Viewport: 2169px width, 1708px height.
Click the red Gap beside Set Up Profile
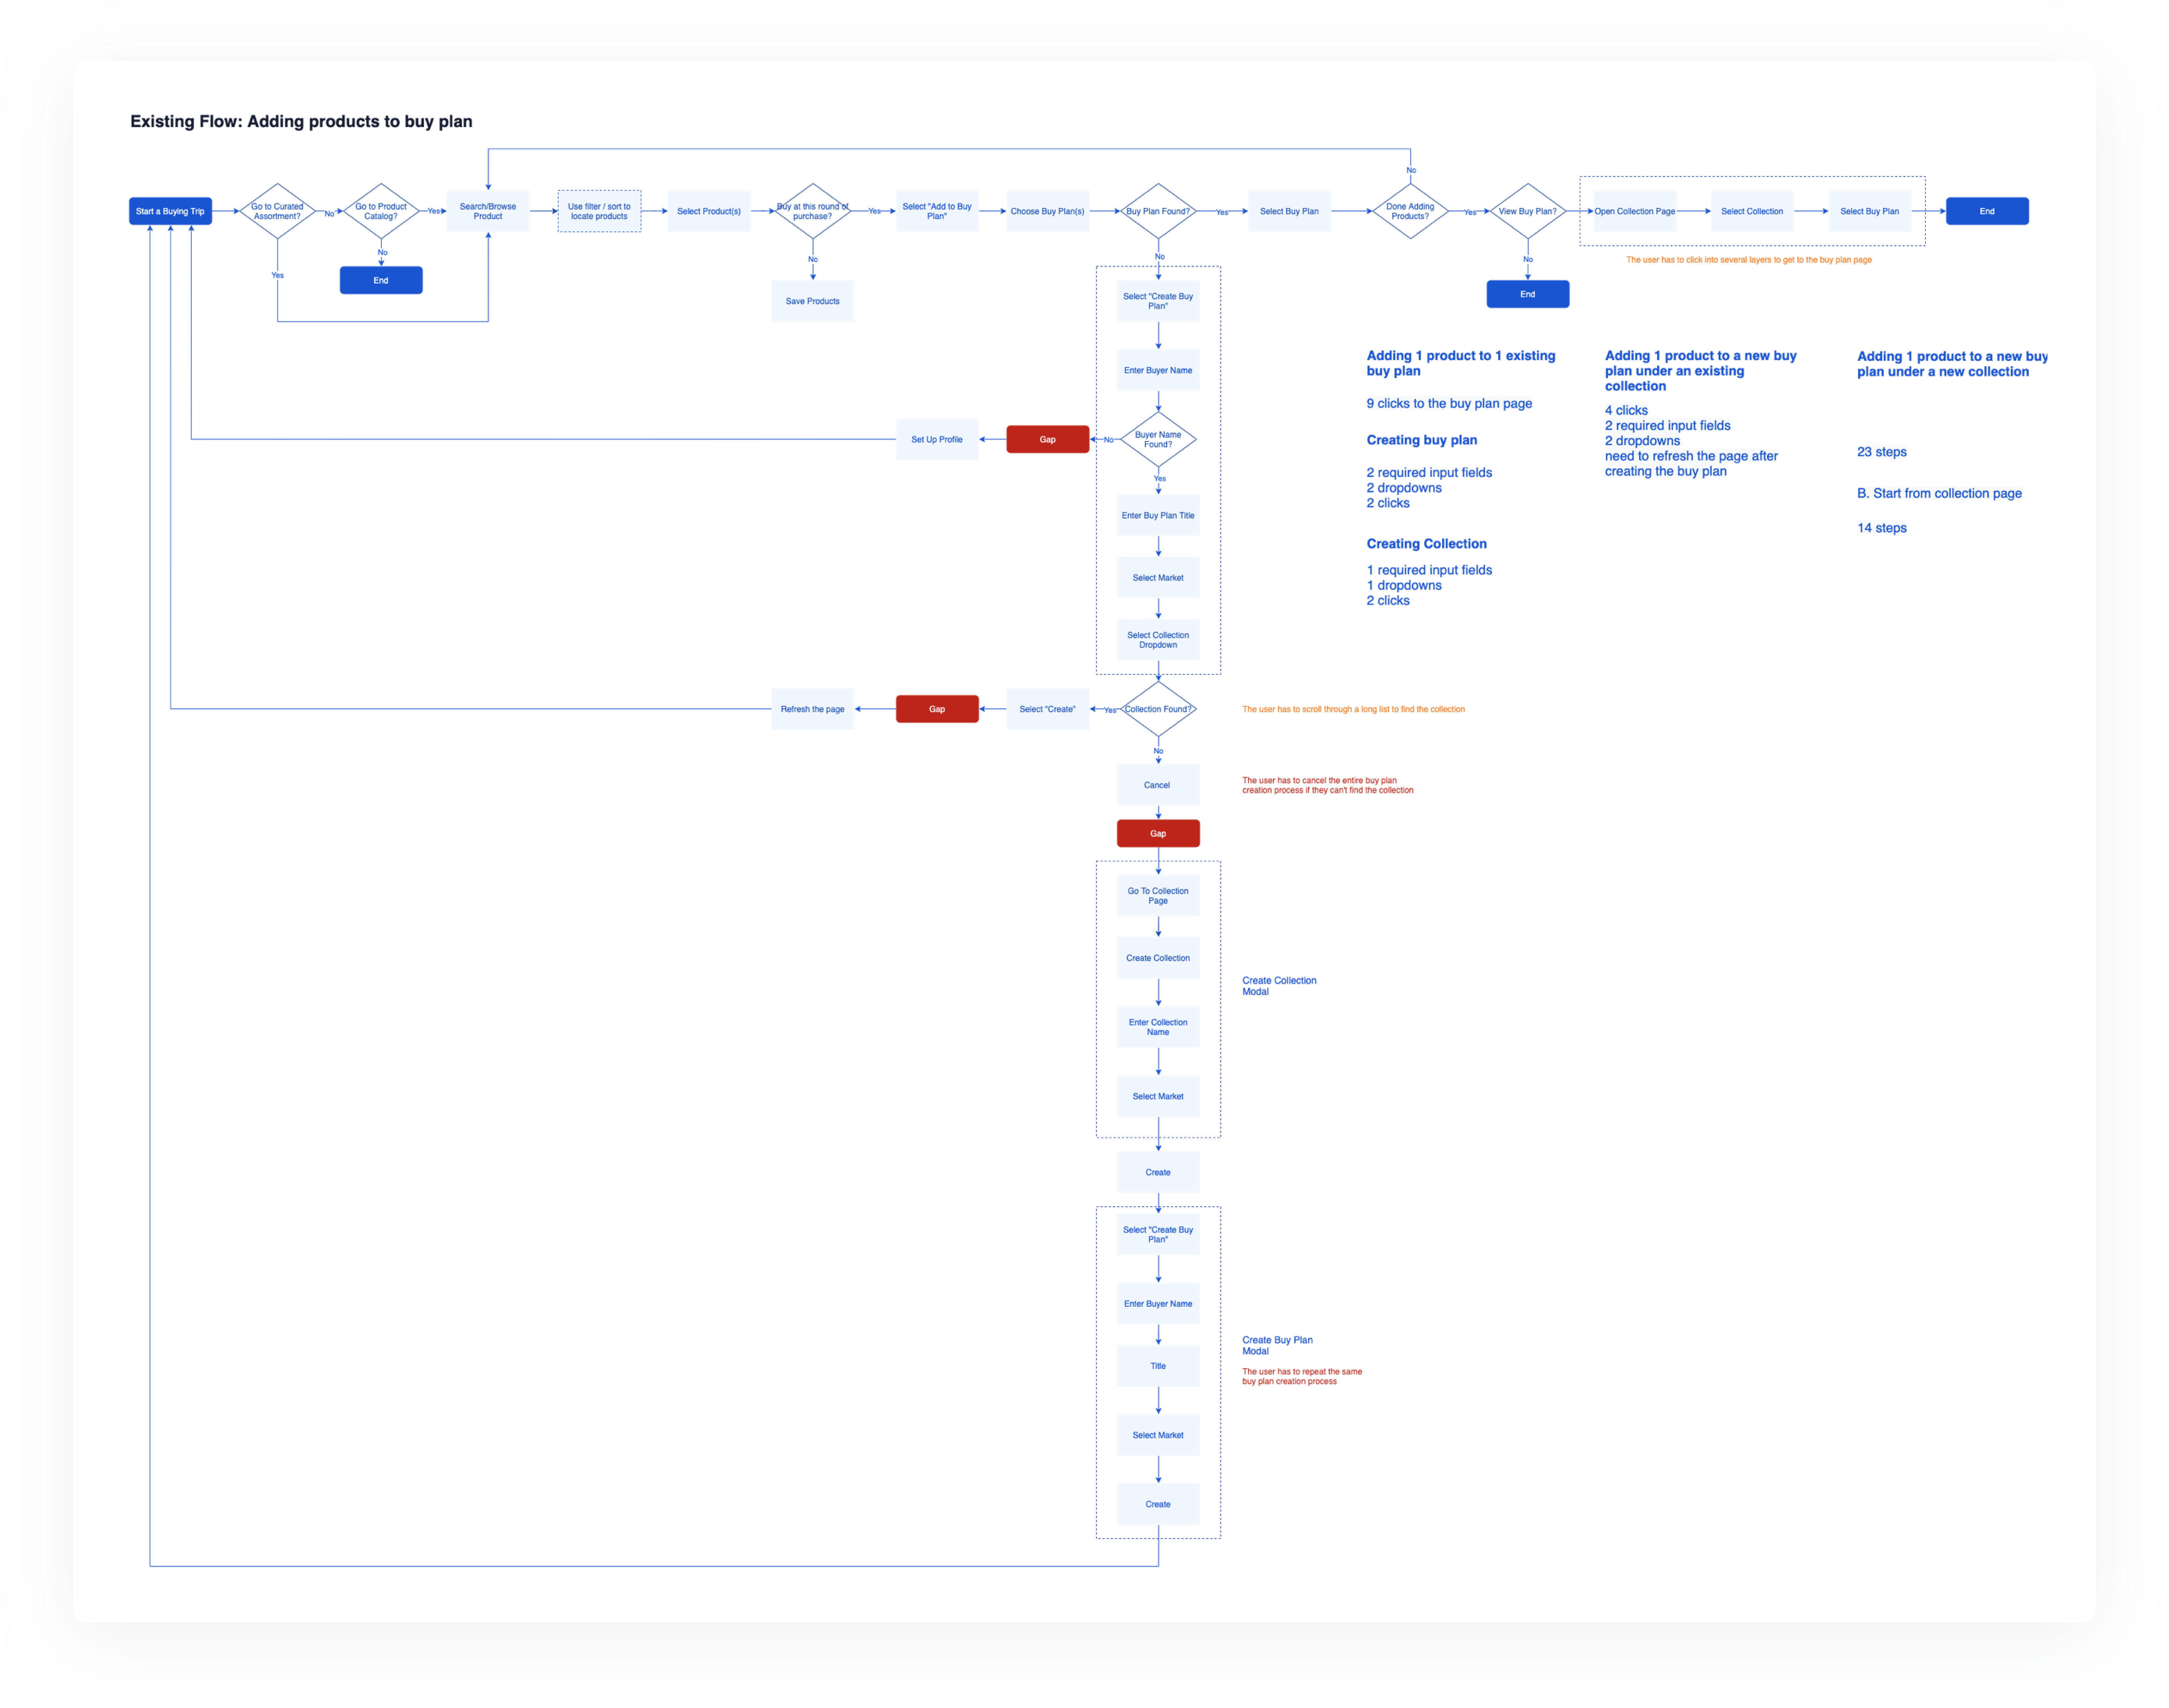[x=1047, y=439]
